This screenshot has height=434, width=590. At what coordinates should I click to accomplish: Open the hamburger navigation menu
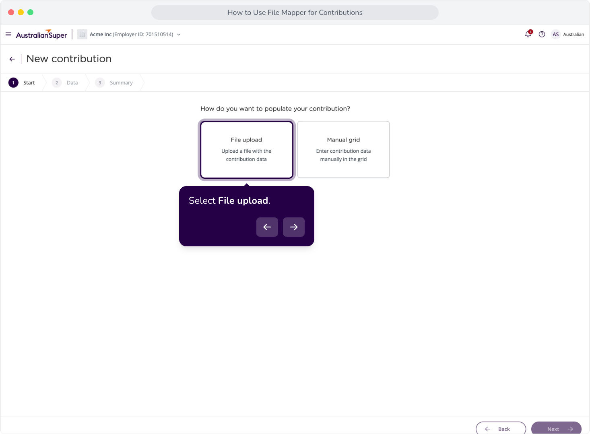tap(8, 35)
